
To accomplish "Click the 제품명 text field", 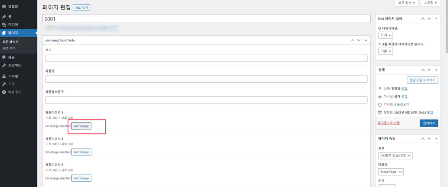I will coord(206,79).
